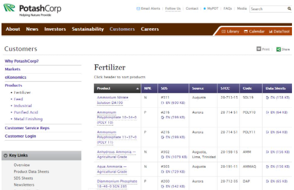Screen dimensions: 294x190
Task: Open Why PotashCorp? sidebar link
Action: (22, 61)
